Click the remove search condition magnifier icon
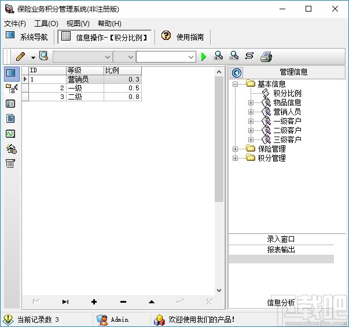The height and width of the screenshot is (327, 349). 234,56
